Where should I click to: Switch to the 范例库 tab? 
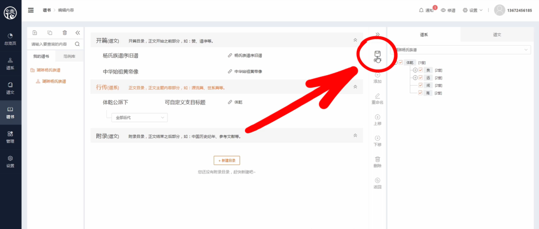[x=69, y=56]
